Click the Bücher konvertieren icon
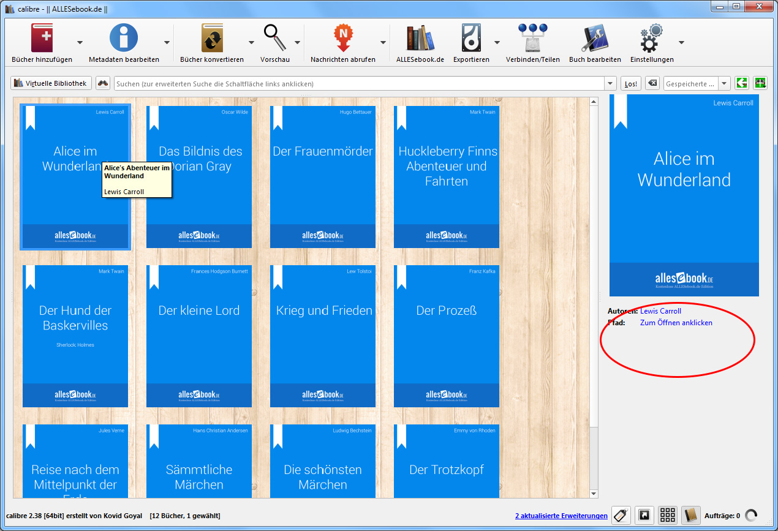The width and height of the screenshot is (778, 531). tap(212, 38)
